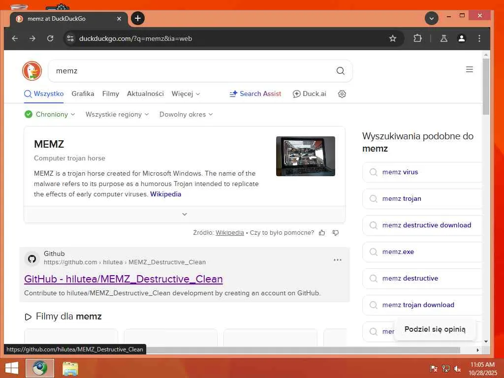Viewport: 504px width, 378px height.
Task: Open the site information icon in the address bar
Action: [70, 38]
